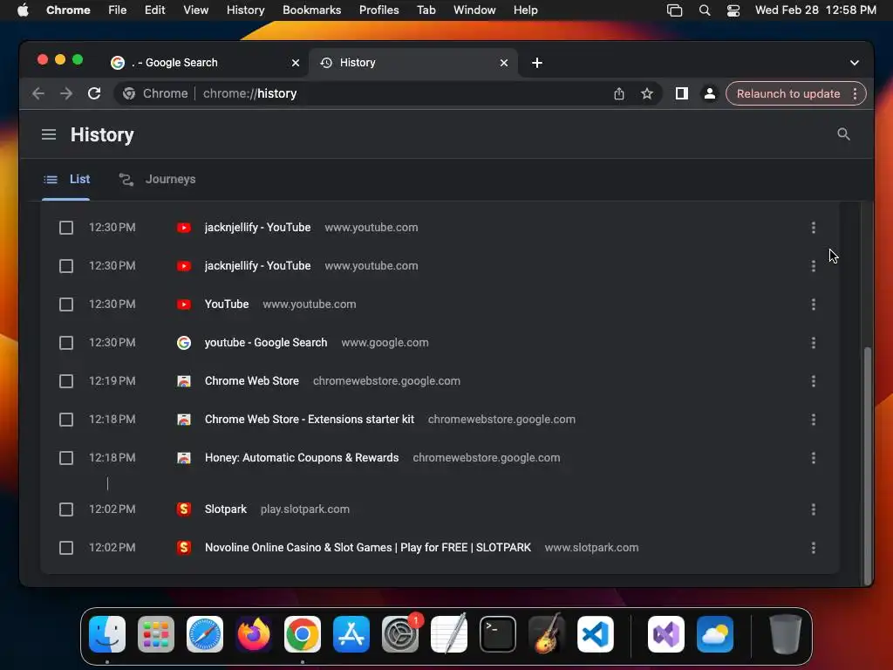Viewport: 893px width, 670px height.
Task: Select the Slotpark play.slotpark.com checkbox
Action: click(x=66, y=509)
